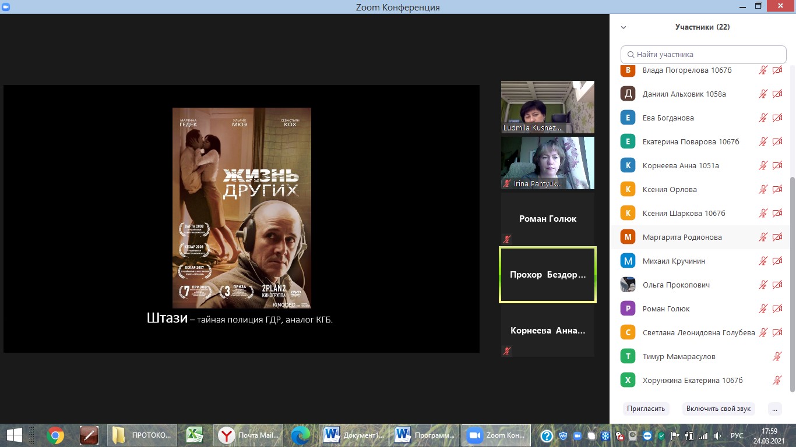Image resolution: width=796 pixels, height=447 pixels.
Task: Collapse the Участники panel with the chevron
Action: (x=624, y=27)
